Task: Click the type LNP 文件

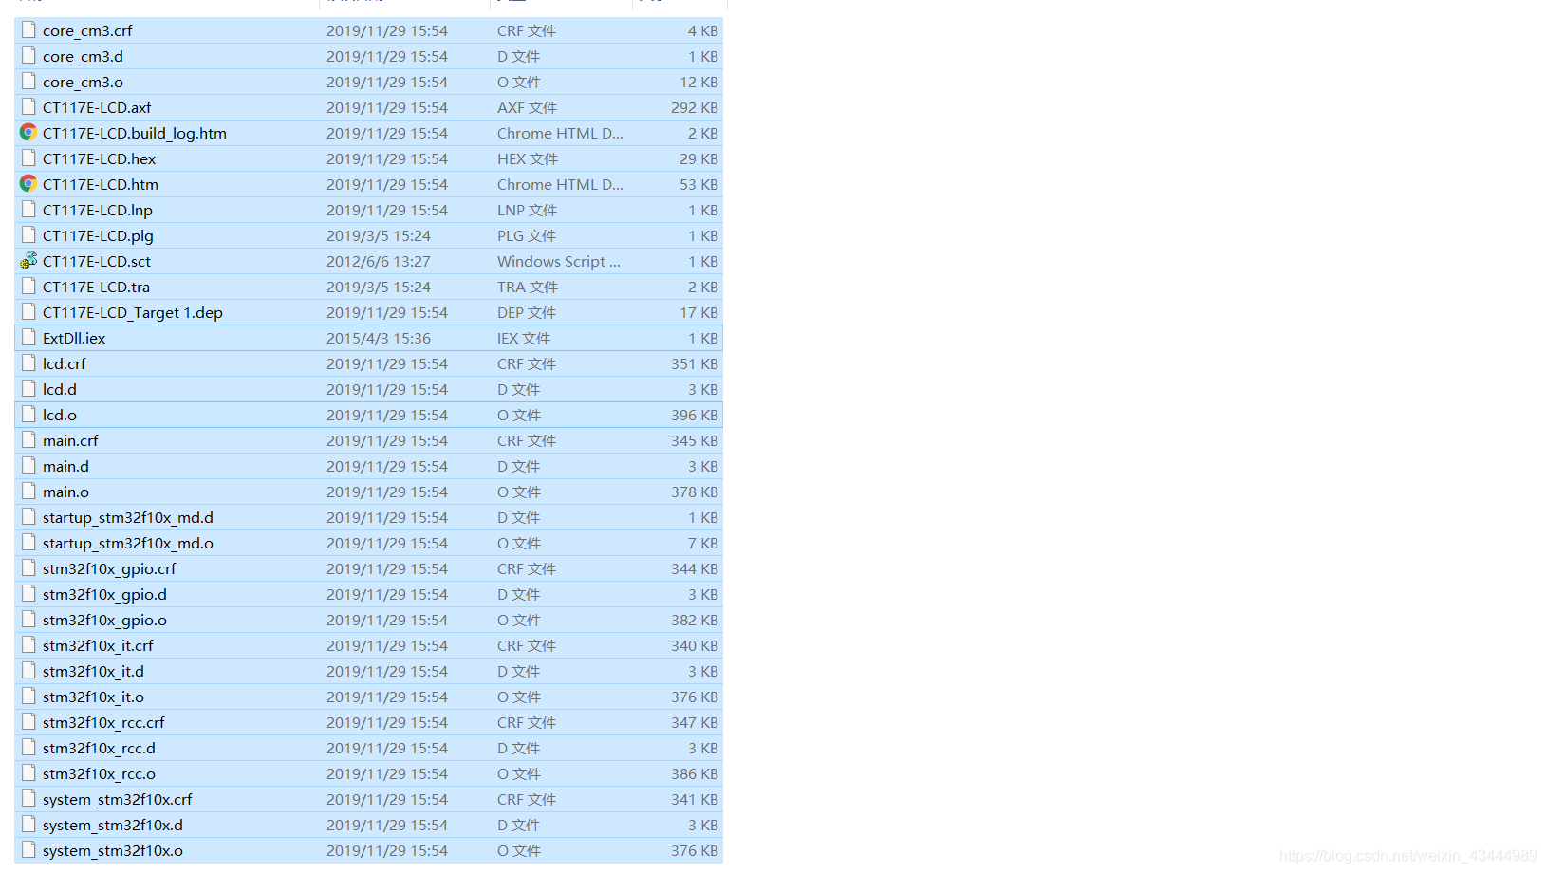Action: pyautogui.click(x=527, y=210)
